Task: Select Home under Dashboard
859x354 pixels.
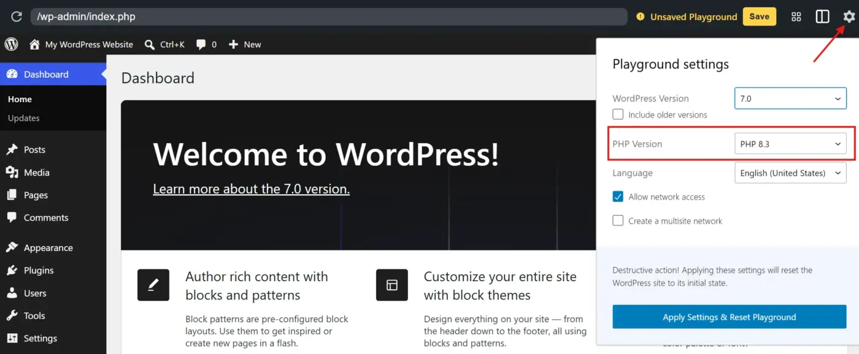Action: tap(20, 99)
